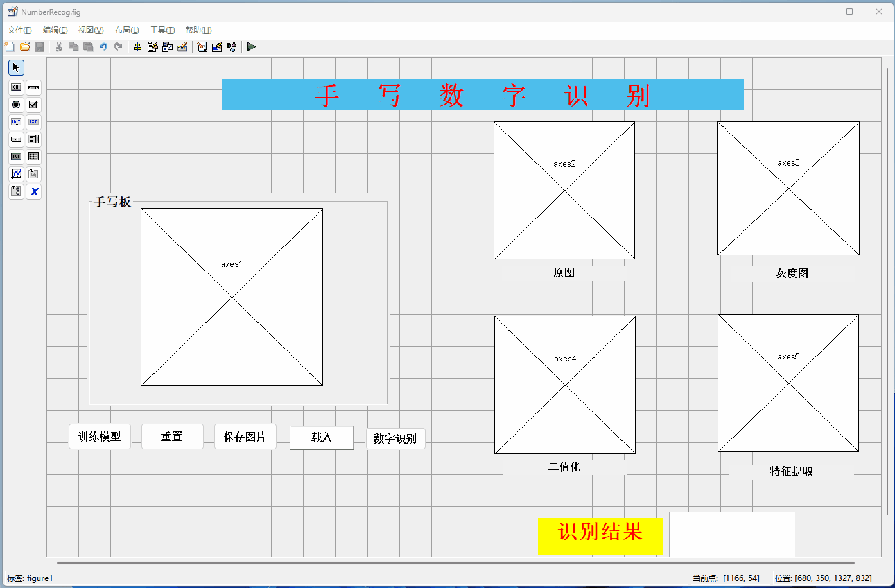Select the 原图 label
Viewport: 895px width, 588px height.
coord(564,273)
